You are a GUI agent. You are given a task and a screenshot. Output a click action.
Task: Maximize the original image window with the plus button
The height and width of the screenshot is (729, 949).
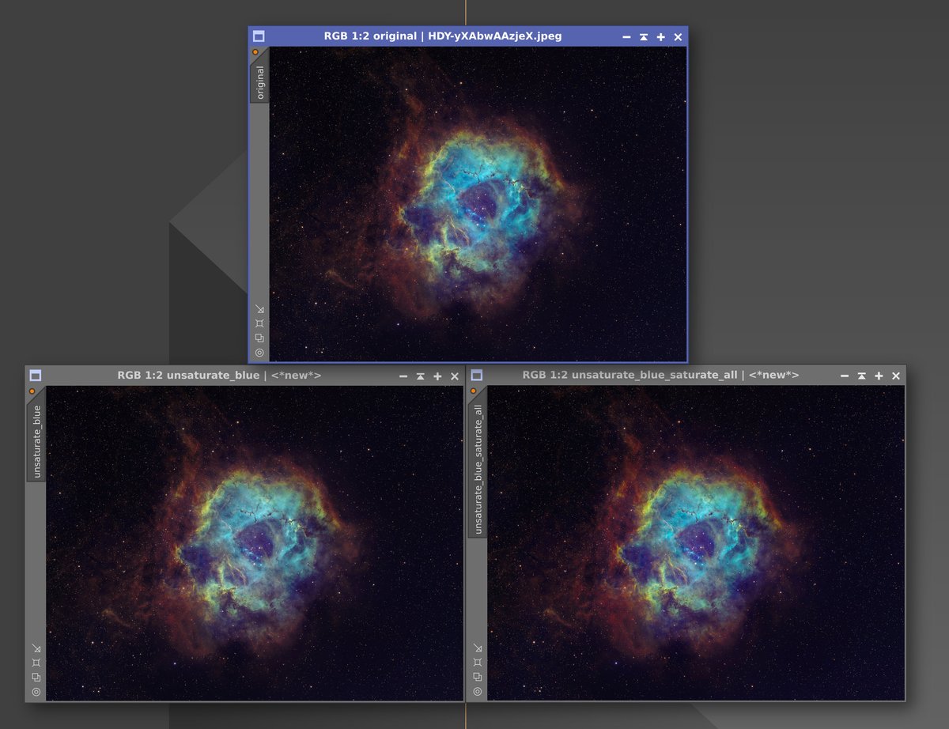pyautogui.click(x=661, y=37)
